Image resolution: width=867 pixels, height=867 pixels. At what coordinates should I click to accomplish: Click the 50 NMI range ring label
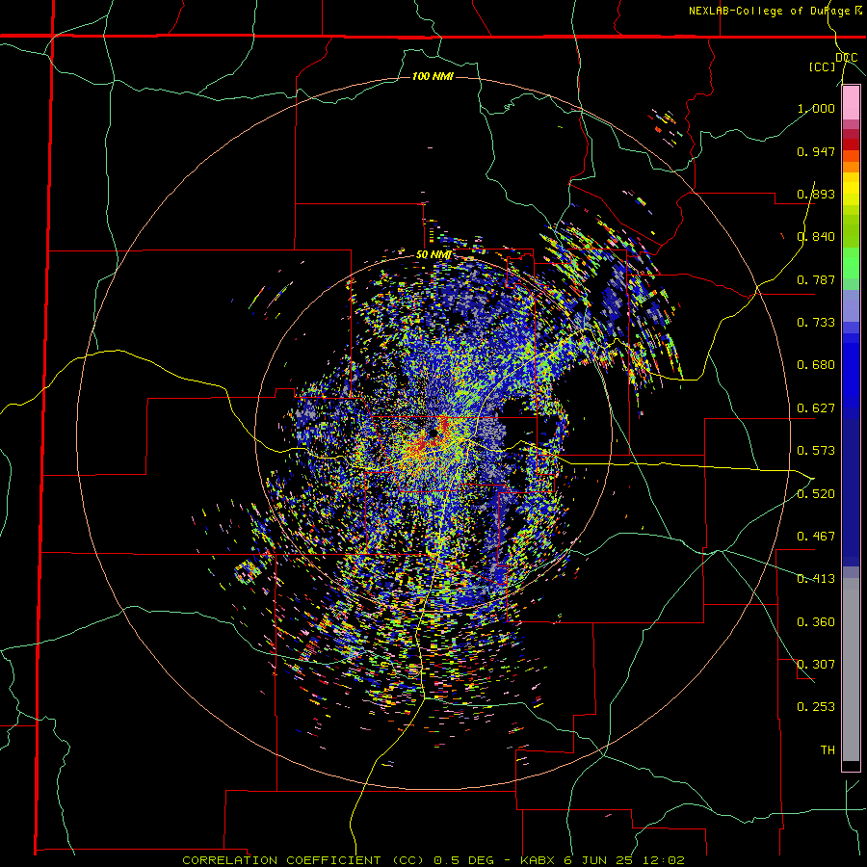[x=433, y=255]
